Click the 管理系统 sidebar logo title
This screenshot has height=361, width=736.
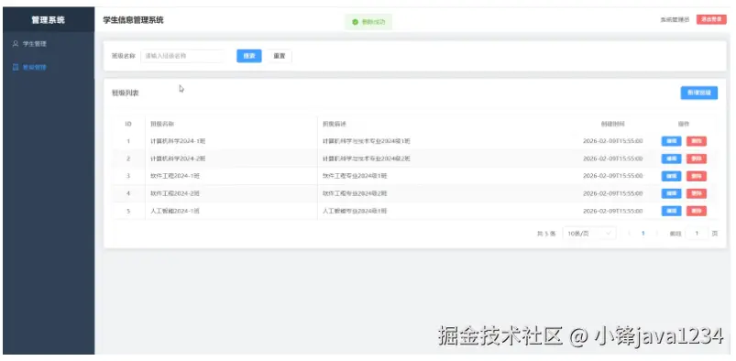coord(48,20)
